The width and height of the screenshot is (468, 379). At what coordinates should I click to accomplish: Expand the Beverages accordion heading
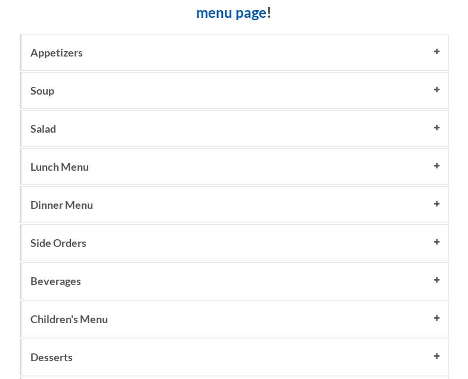(55, 281)
